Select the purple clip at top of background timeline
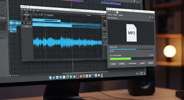 pyautogui.click(x=76, y=1)
